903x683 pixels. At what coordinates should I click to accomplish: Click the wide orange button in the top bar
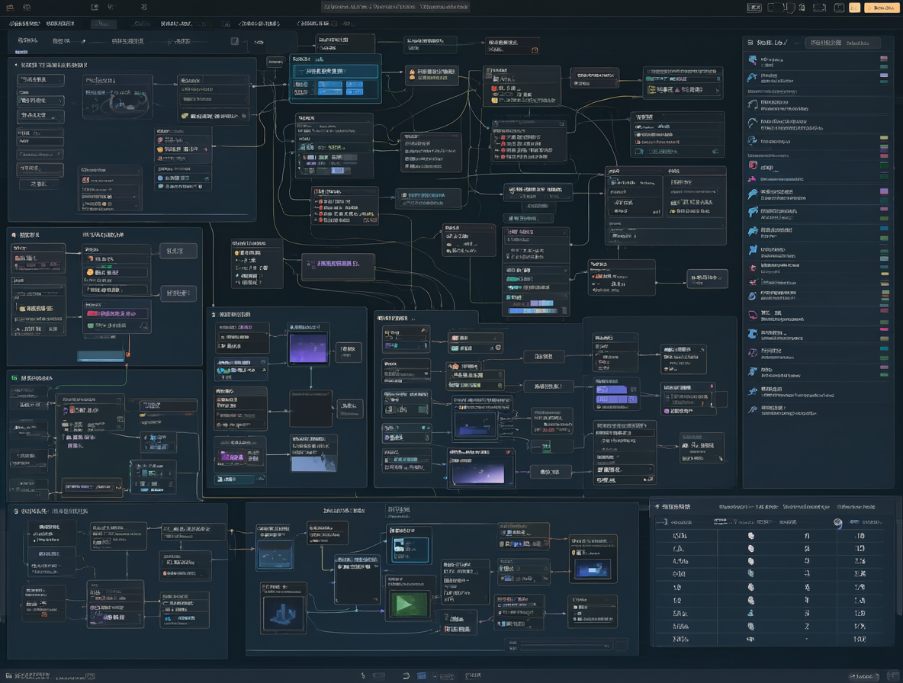pyautogui.click(x=883, y=8)
